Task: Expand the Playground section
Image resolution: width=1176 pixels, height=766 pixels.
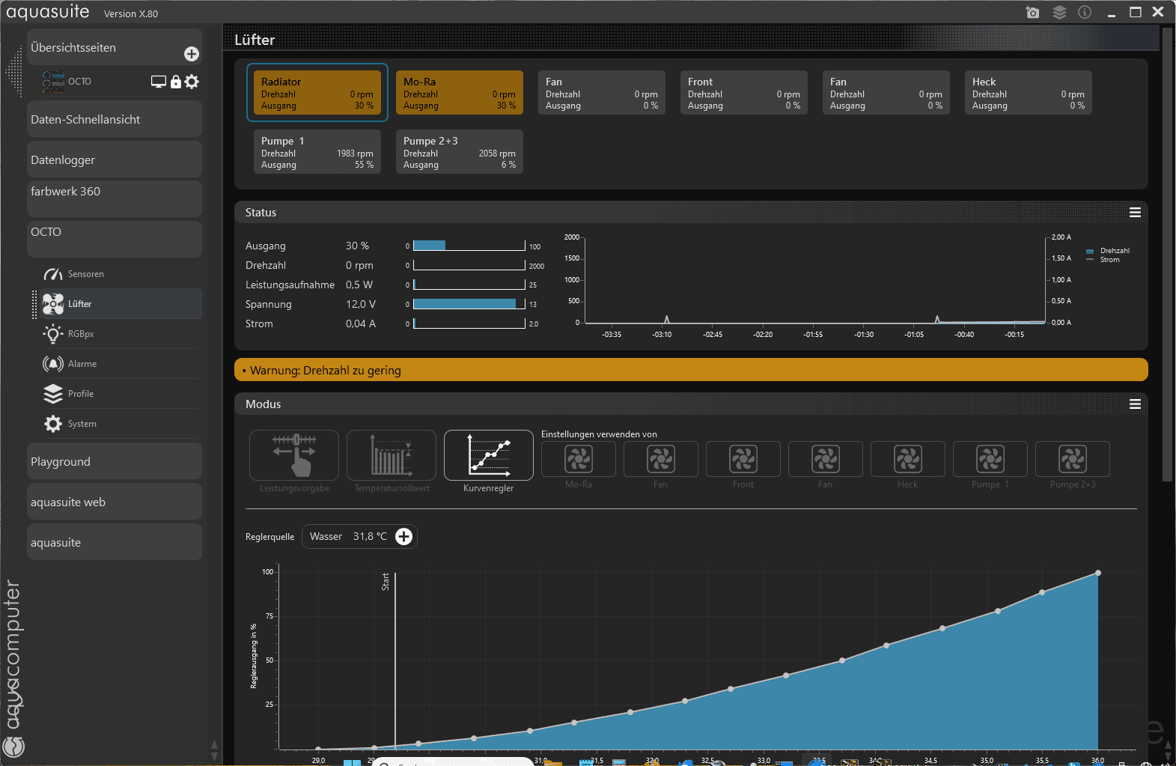Action: pos(115,461)
